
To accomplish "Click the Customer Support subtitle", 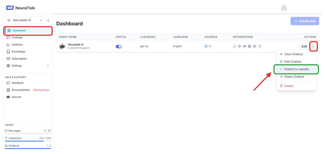I will [79, 48].
